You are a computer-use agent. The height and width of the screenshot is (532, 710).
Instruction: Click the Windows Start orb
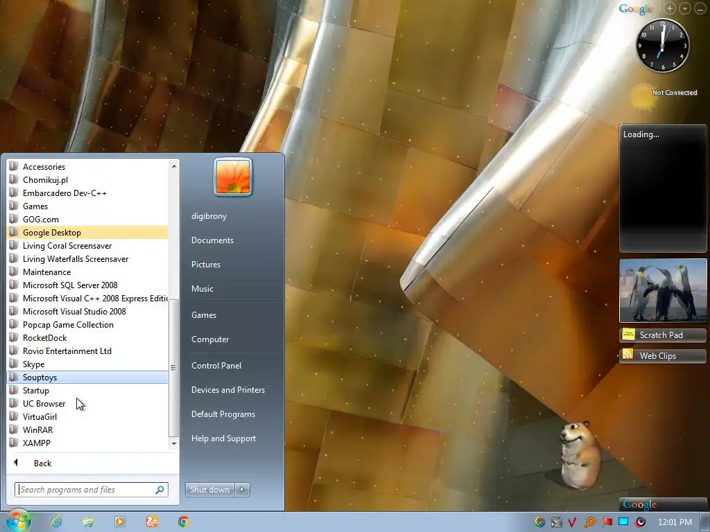(18, 521)
